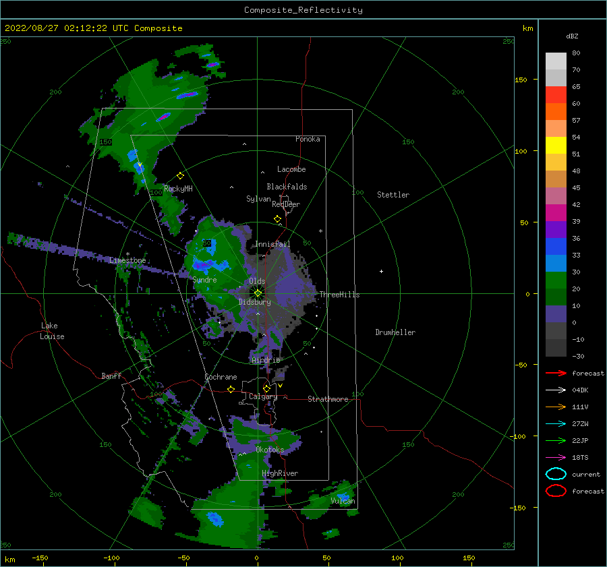Click the Innisfail label
Screen dimensions: 607x567
[x=272, y=244]
